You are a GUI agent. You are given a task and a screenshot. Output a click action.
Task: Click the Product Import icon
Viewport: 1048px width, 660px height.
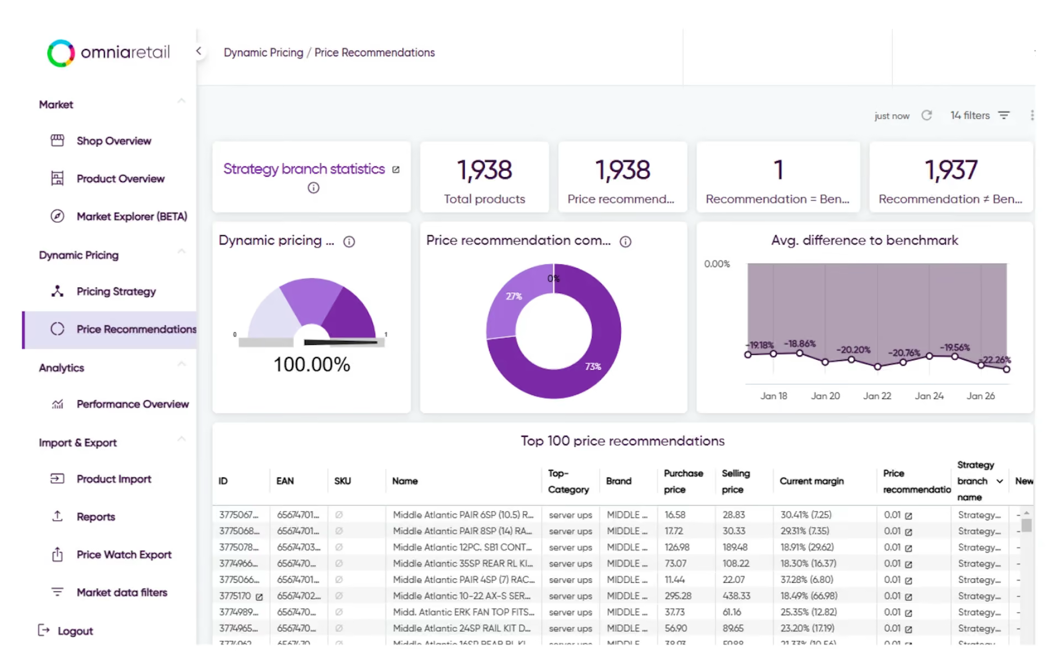tap(57, 478)
